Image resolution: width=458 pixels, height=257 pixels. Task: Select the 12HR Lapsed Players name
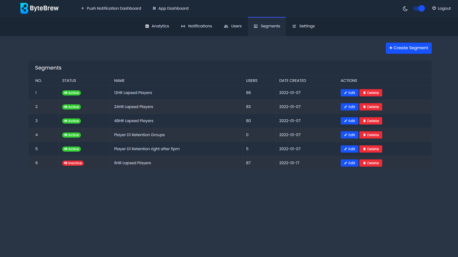pyautogui.click(x=133, y=93)
